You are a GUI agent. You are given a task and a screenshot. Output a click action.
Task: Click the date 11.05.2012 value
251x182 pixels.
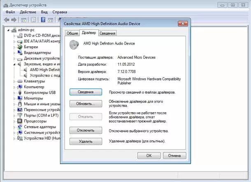(126, 64)
